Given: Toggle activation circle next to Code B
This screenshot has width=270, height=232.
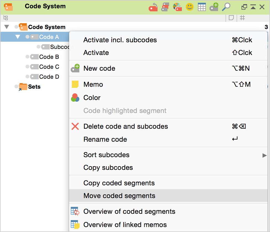Looking at the screenshot, I should 27,57.
